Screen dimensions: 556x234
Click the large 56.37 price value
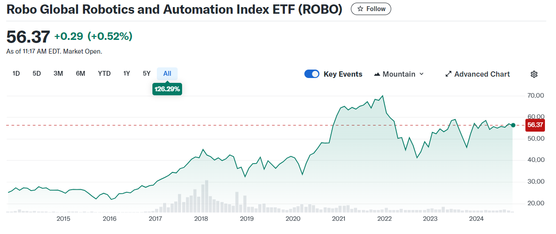coord(28,37)
